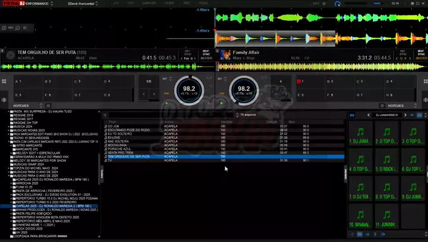The width and height of the screenshot is (428, 242).
Task: Trigger deck 1 hotcue pad D 4
Action: pyautogui.click(x=117, y=81)
